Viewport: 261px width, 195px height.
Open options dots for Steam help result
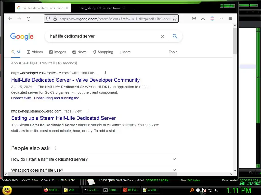click(x=88, y=111)
